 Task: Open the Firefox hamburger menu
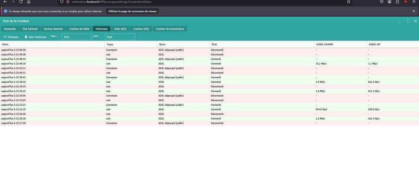414,2
